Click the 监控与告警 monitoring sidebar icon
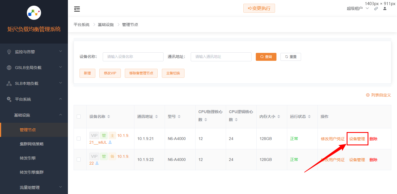 [9, 51]
